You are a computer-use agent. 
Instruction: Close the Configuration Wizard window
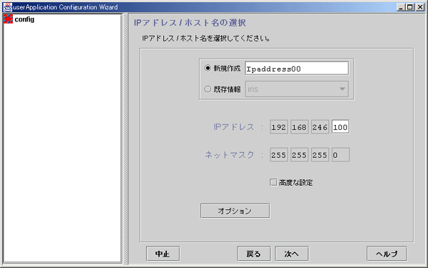click(x=420, y=7)
